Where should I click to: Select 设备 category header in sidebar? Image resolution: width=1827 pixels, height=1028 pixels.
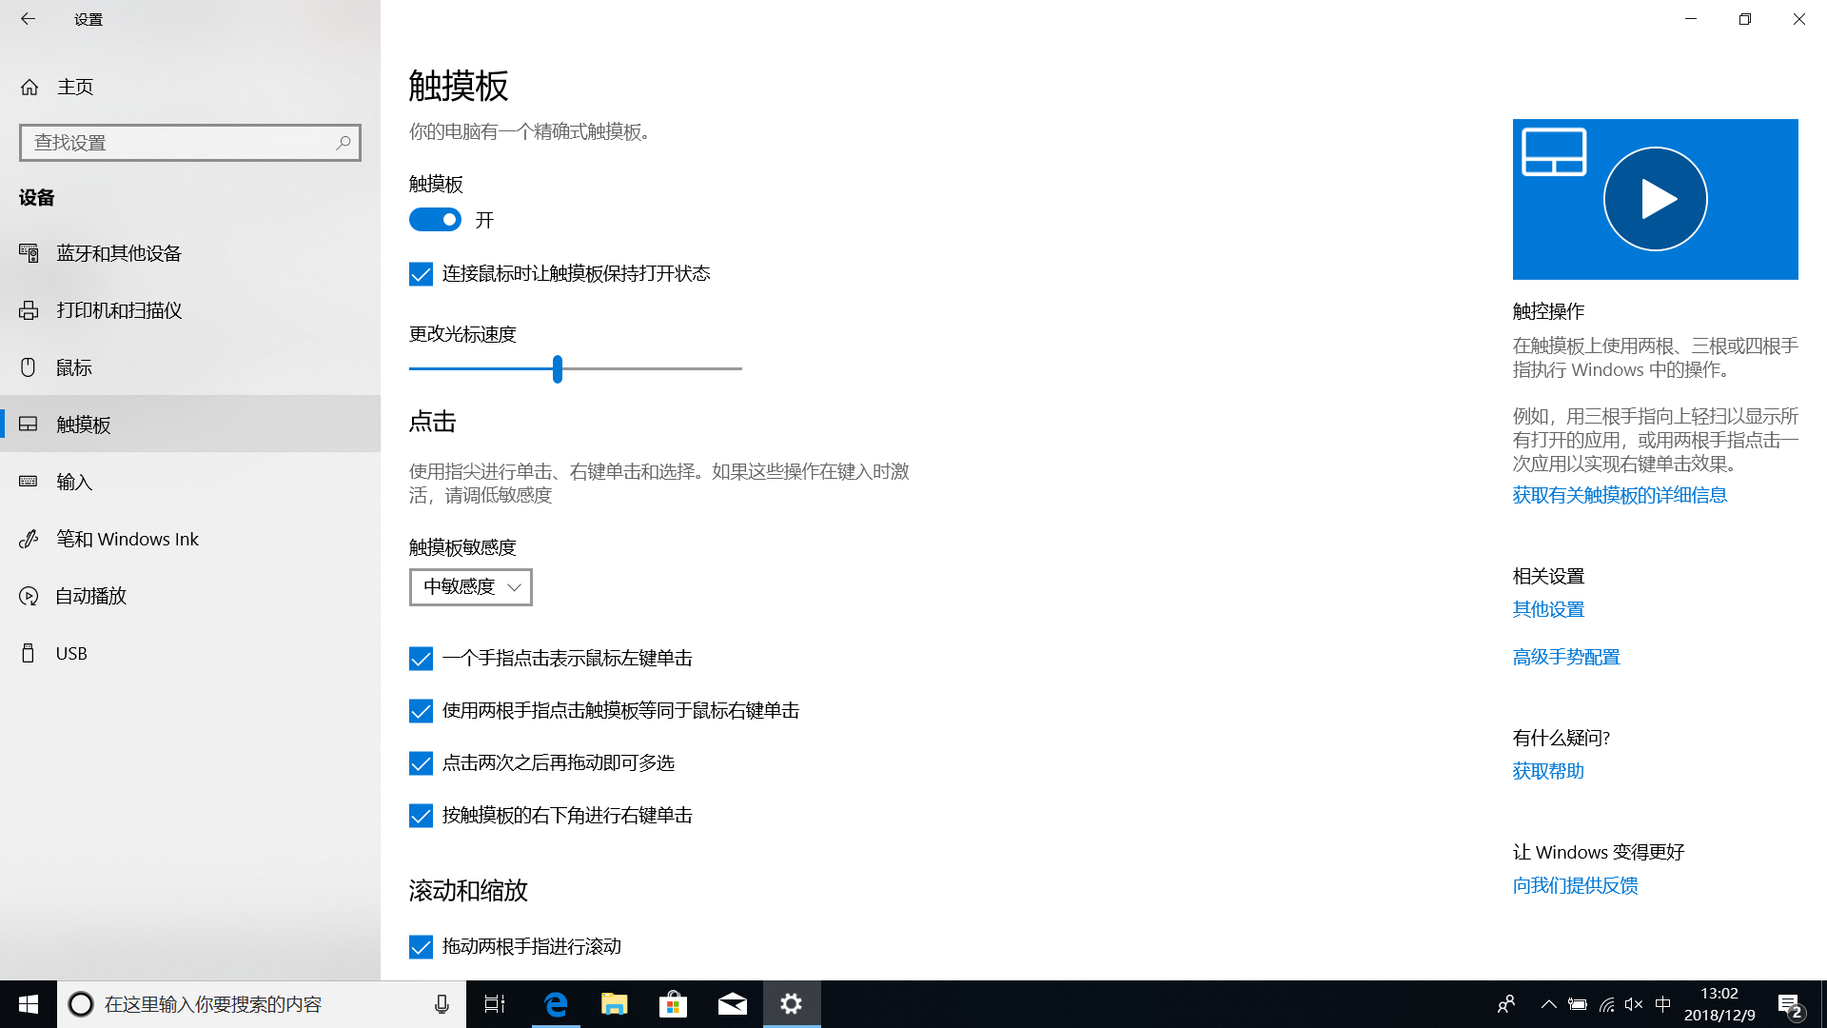click(x=36, y=198)
